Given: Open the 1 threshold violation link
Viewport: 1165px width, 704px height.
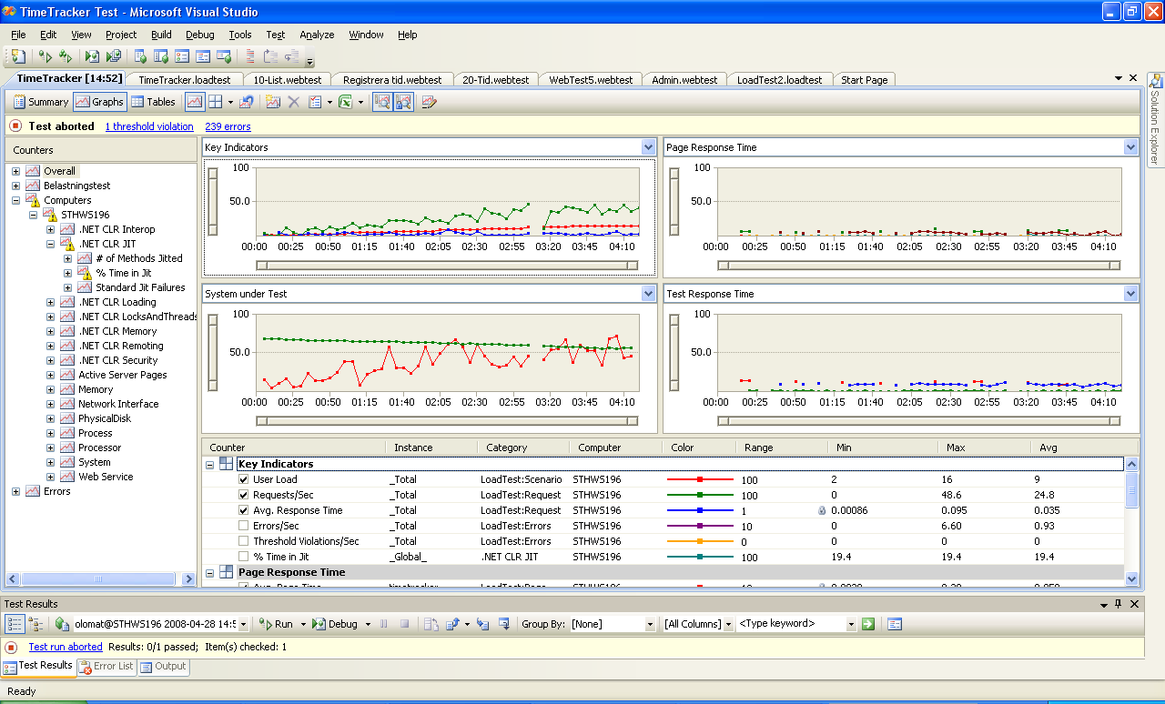Looking at the screenshot, I should tap(149, 126).
